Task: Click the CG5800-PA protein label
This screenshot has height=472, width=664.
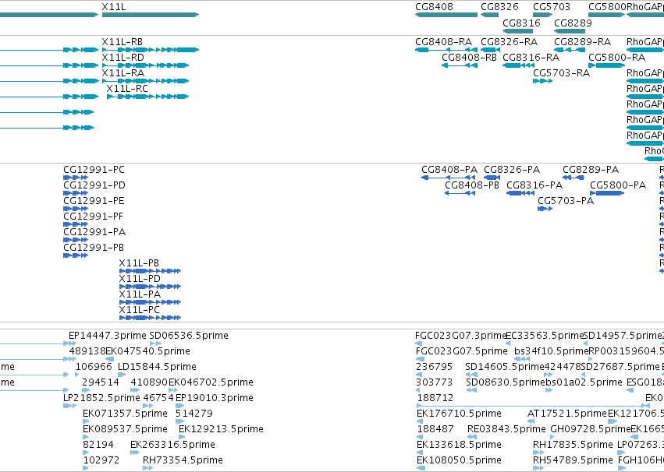Action: click(x=618, y=185)
